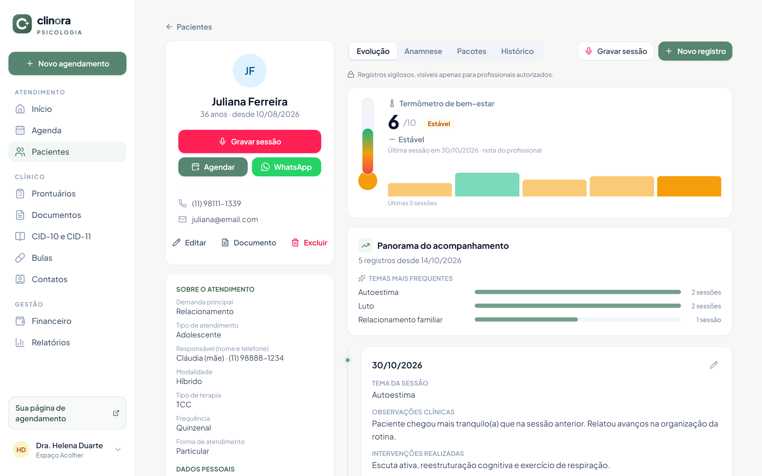Screen dimensions: 762x476
Task: Switch to the Anamnese tab
Action: click(423, 51)
